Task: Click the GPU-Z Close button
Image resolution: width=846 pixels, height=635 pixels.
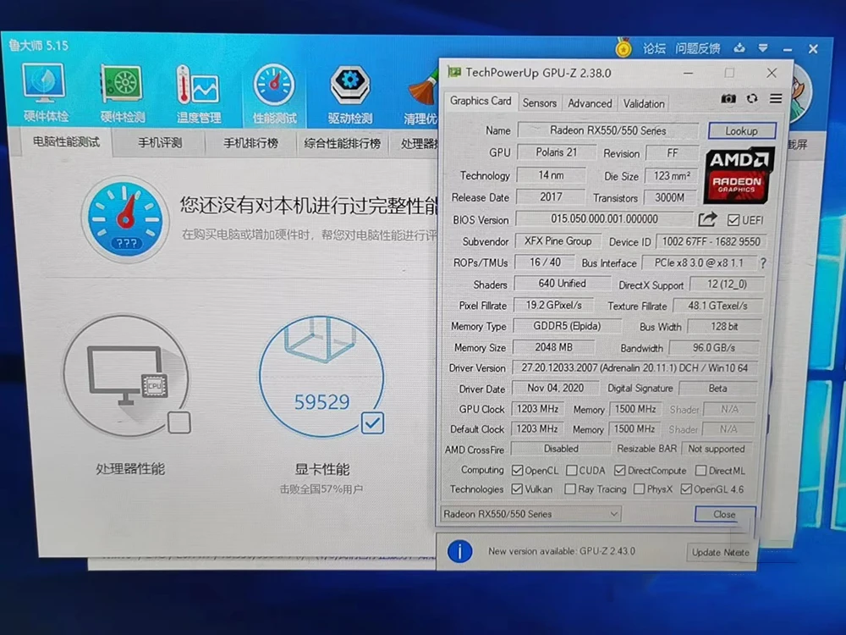Action: 724,514
